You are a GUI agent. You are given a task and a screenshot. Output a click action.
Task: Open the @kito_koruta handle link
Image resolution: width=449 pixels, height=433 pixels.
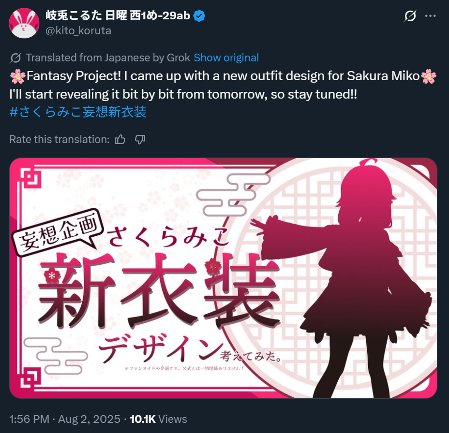click(78, 30)
